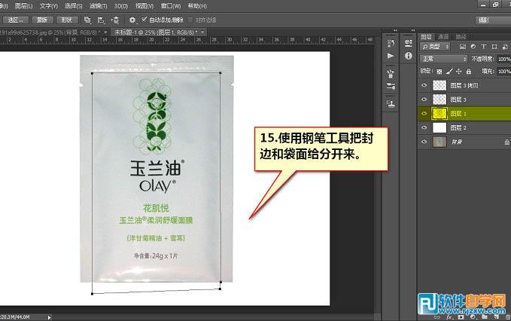The height and width of the screenshot is (321, 511).
Task: Create new fill or adjustment layer icon
Action: coord(473,316)
